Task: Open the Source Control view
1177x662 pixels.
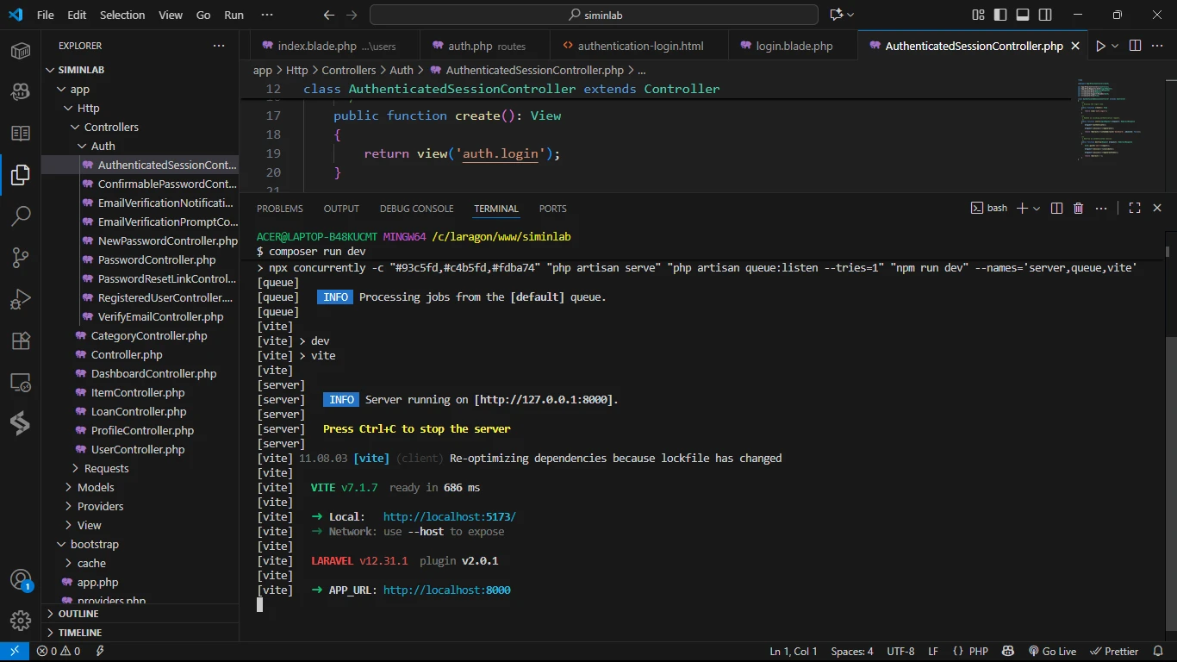Action: [21, 258]
